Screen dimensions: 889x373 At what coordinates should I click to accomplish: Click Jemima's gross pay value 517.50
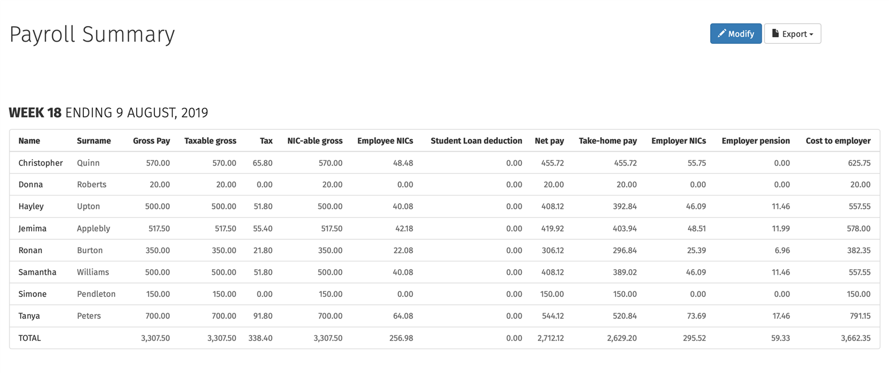(159, 229)
